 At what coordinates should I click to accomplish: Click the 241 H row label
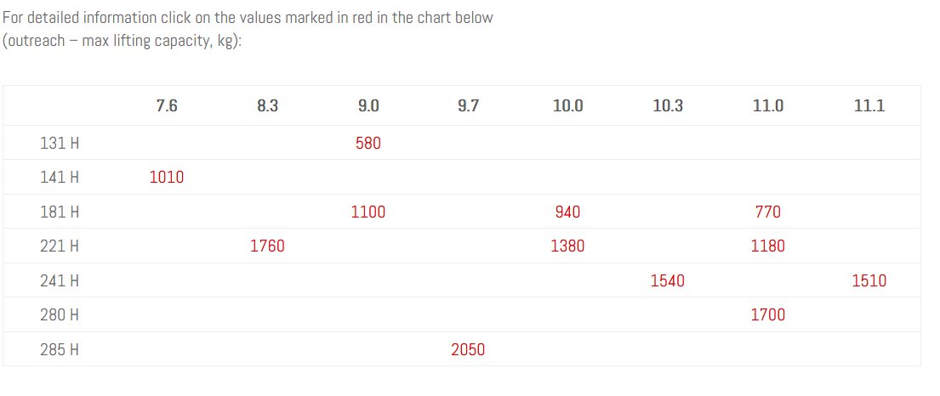tap(60, 280)
